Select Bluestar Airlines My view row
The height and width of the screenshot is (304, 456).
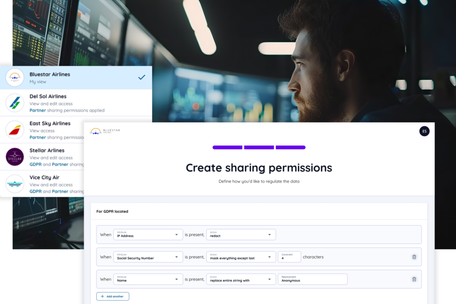[x=76, y=77]
